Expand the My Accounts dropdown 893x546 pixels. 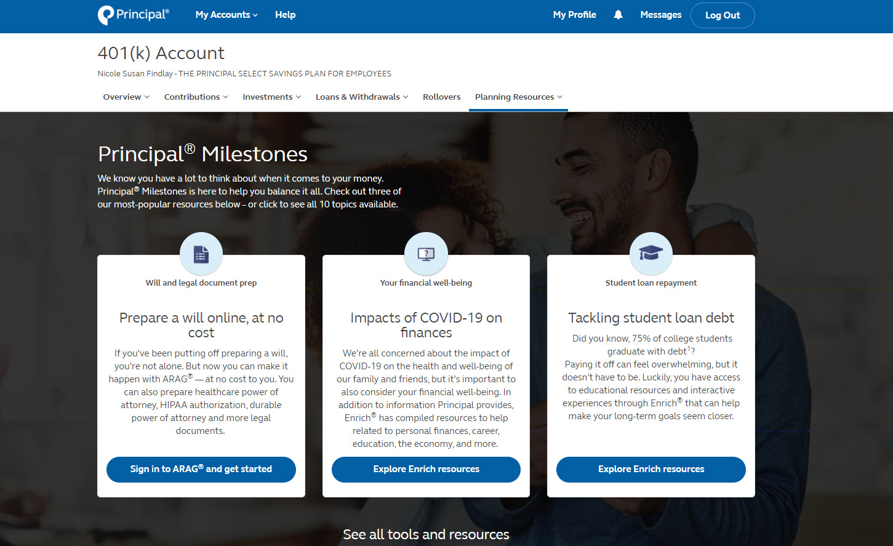(x=226, y=15)
